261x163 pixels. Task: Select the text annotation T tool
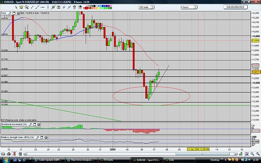tap(58, 7)
